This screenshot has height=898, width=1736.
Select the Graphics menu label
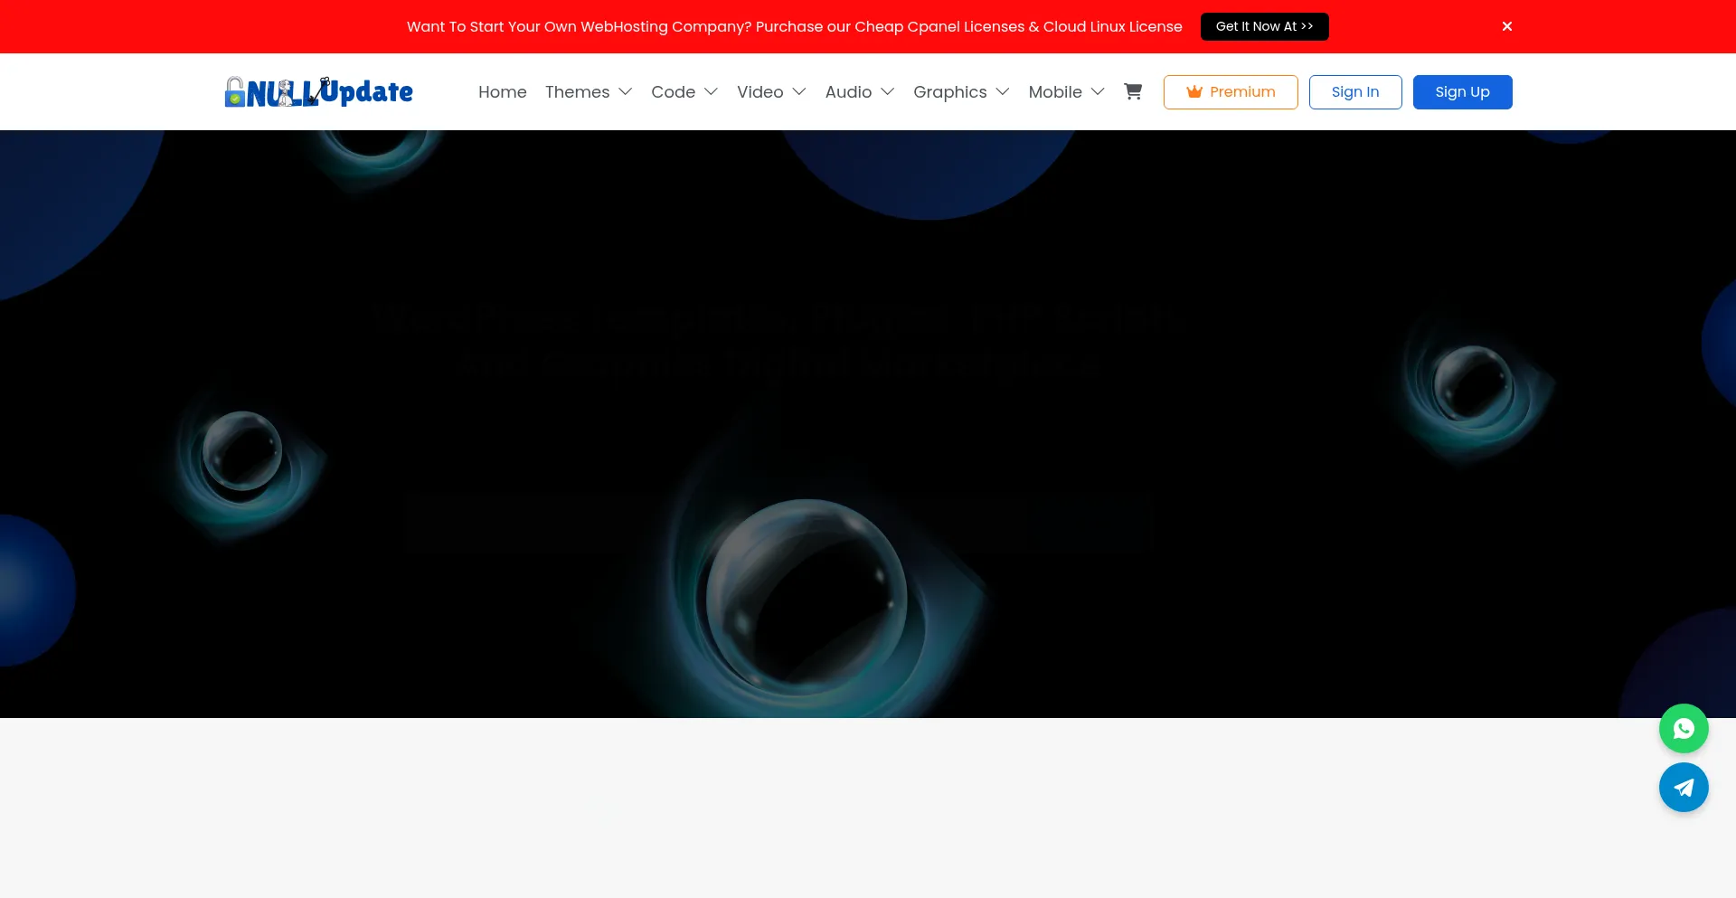click(x=949, y=92)
